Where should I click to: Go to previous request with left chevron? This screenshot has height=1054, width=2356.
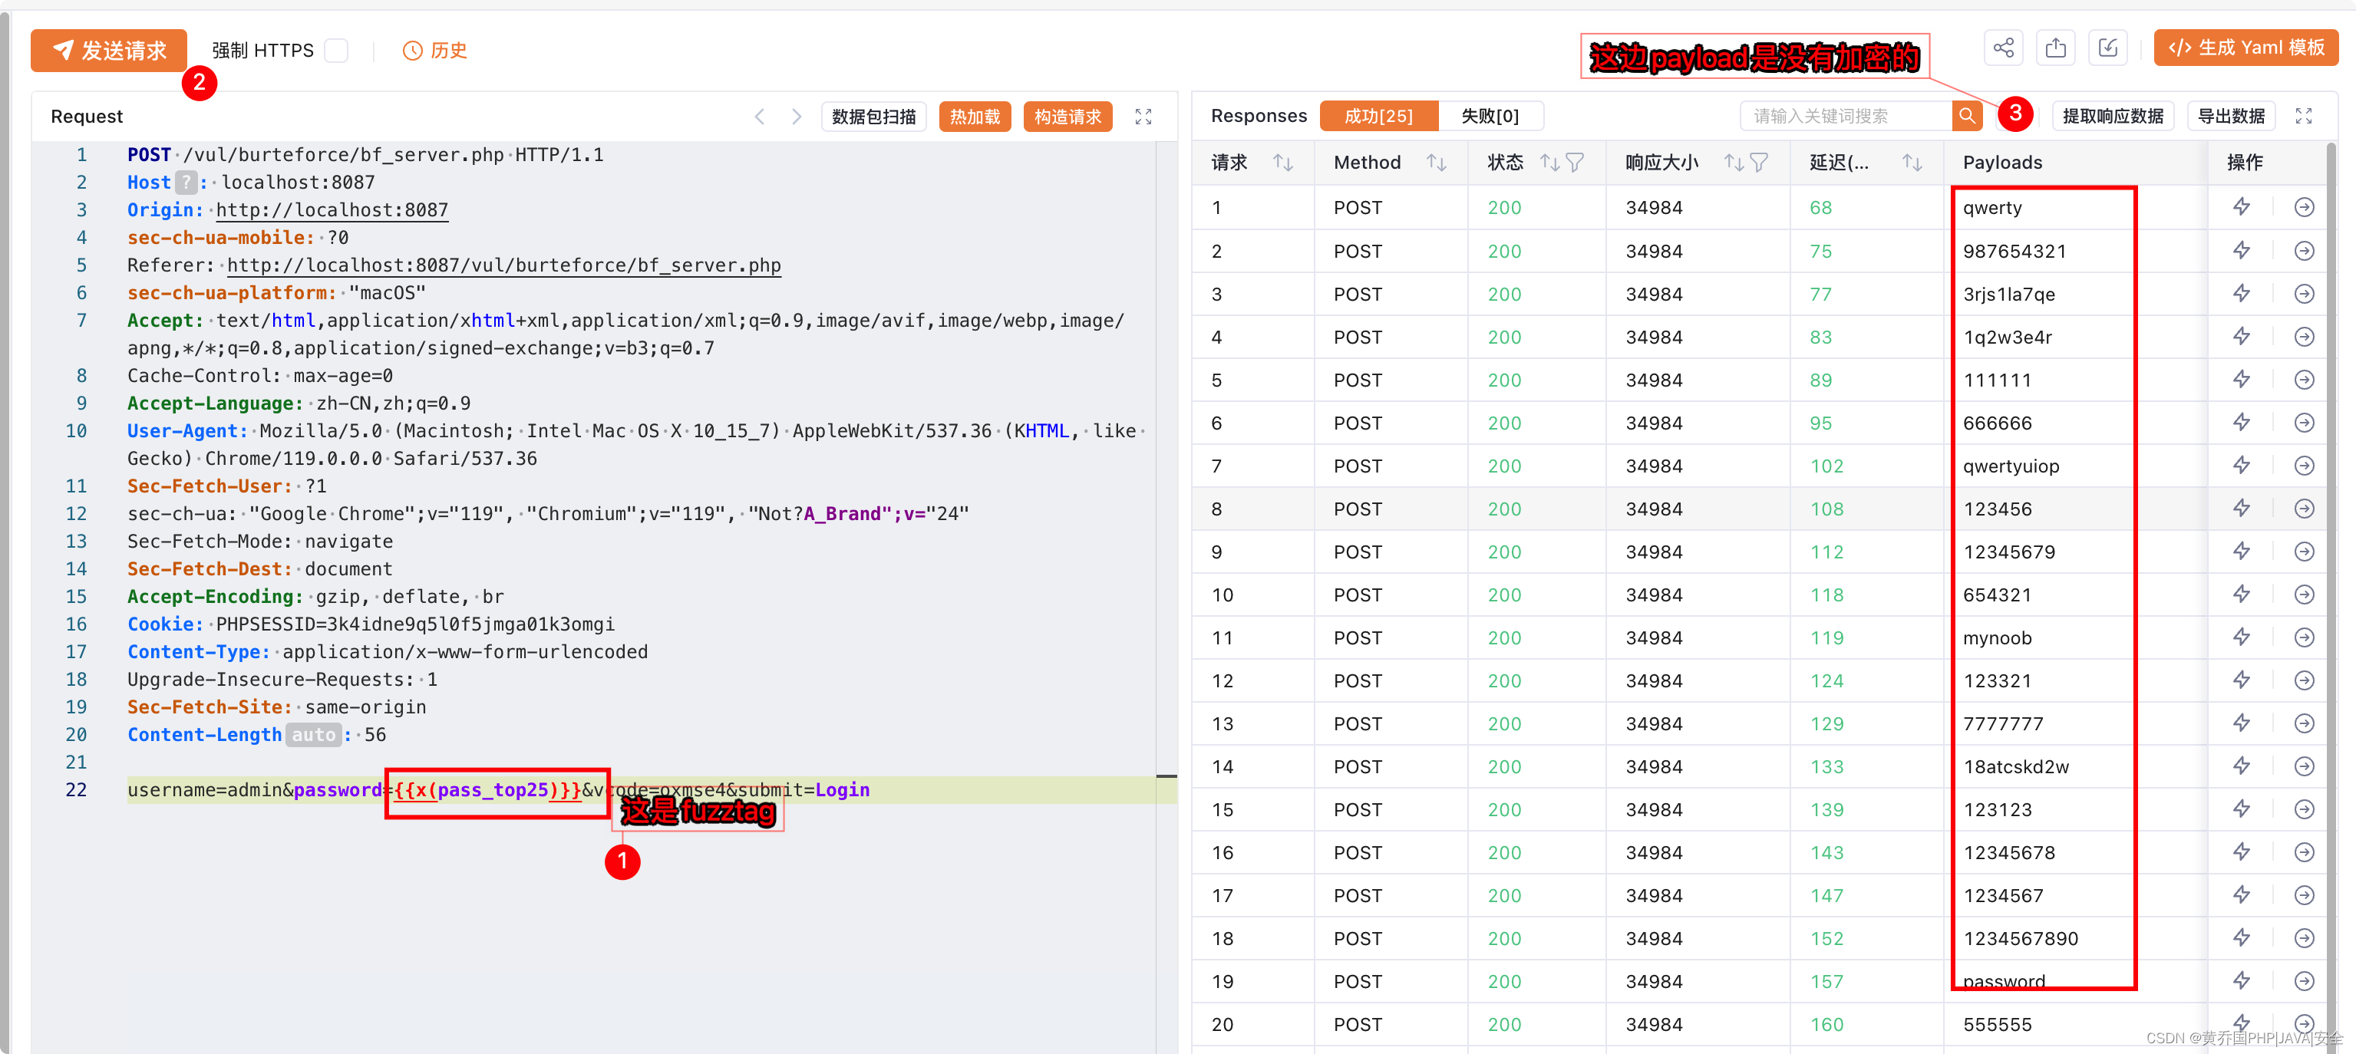pyautogui.click(x=759, y=117)
